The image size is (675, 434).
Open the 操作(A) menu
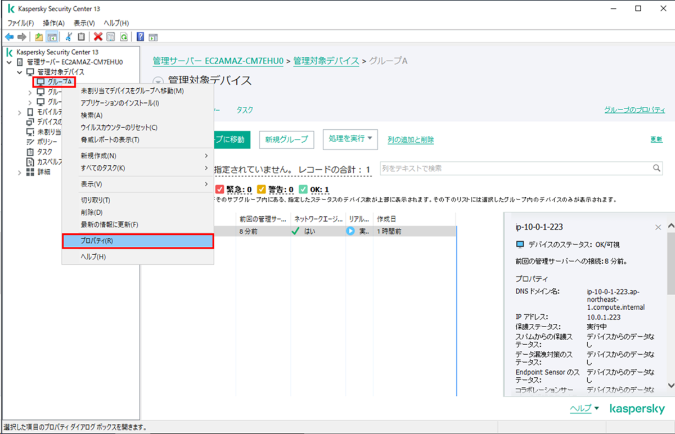point(54,23)
